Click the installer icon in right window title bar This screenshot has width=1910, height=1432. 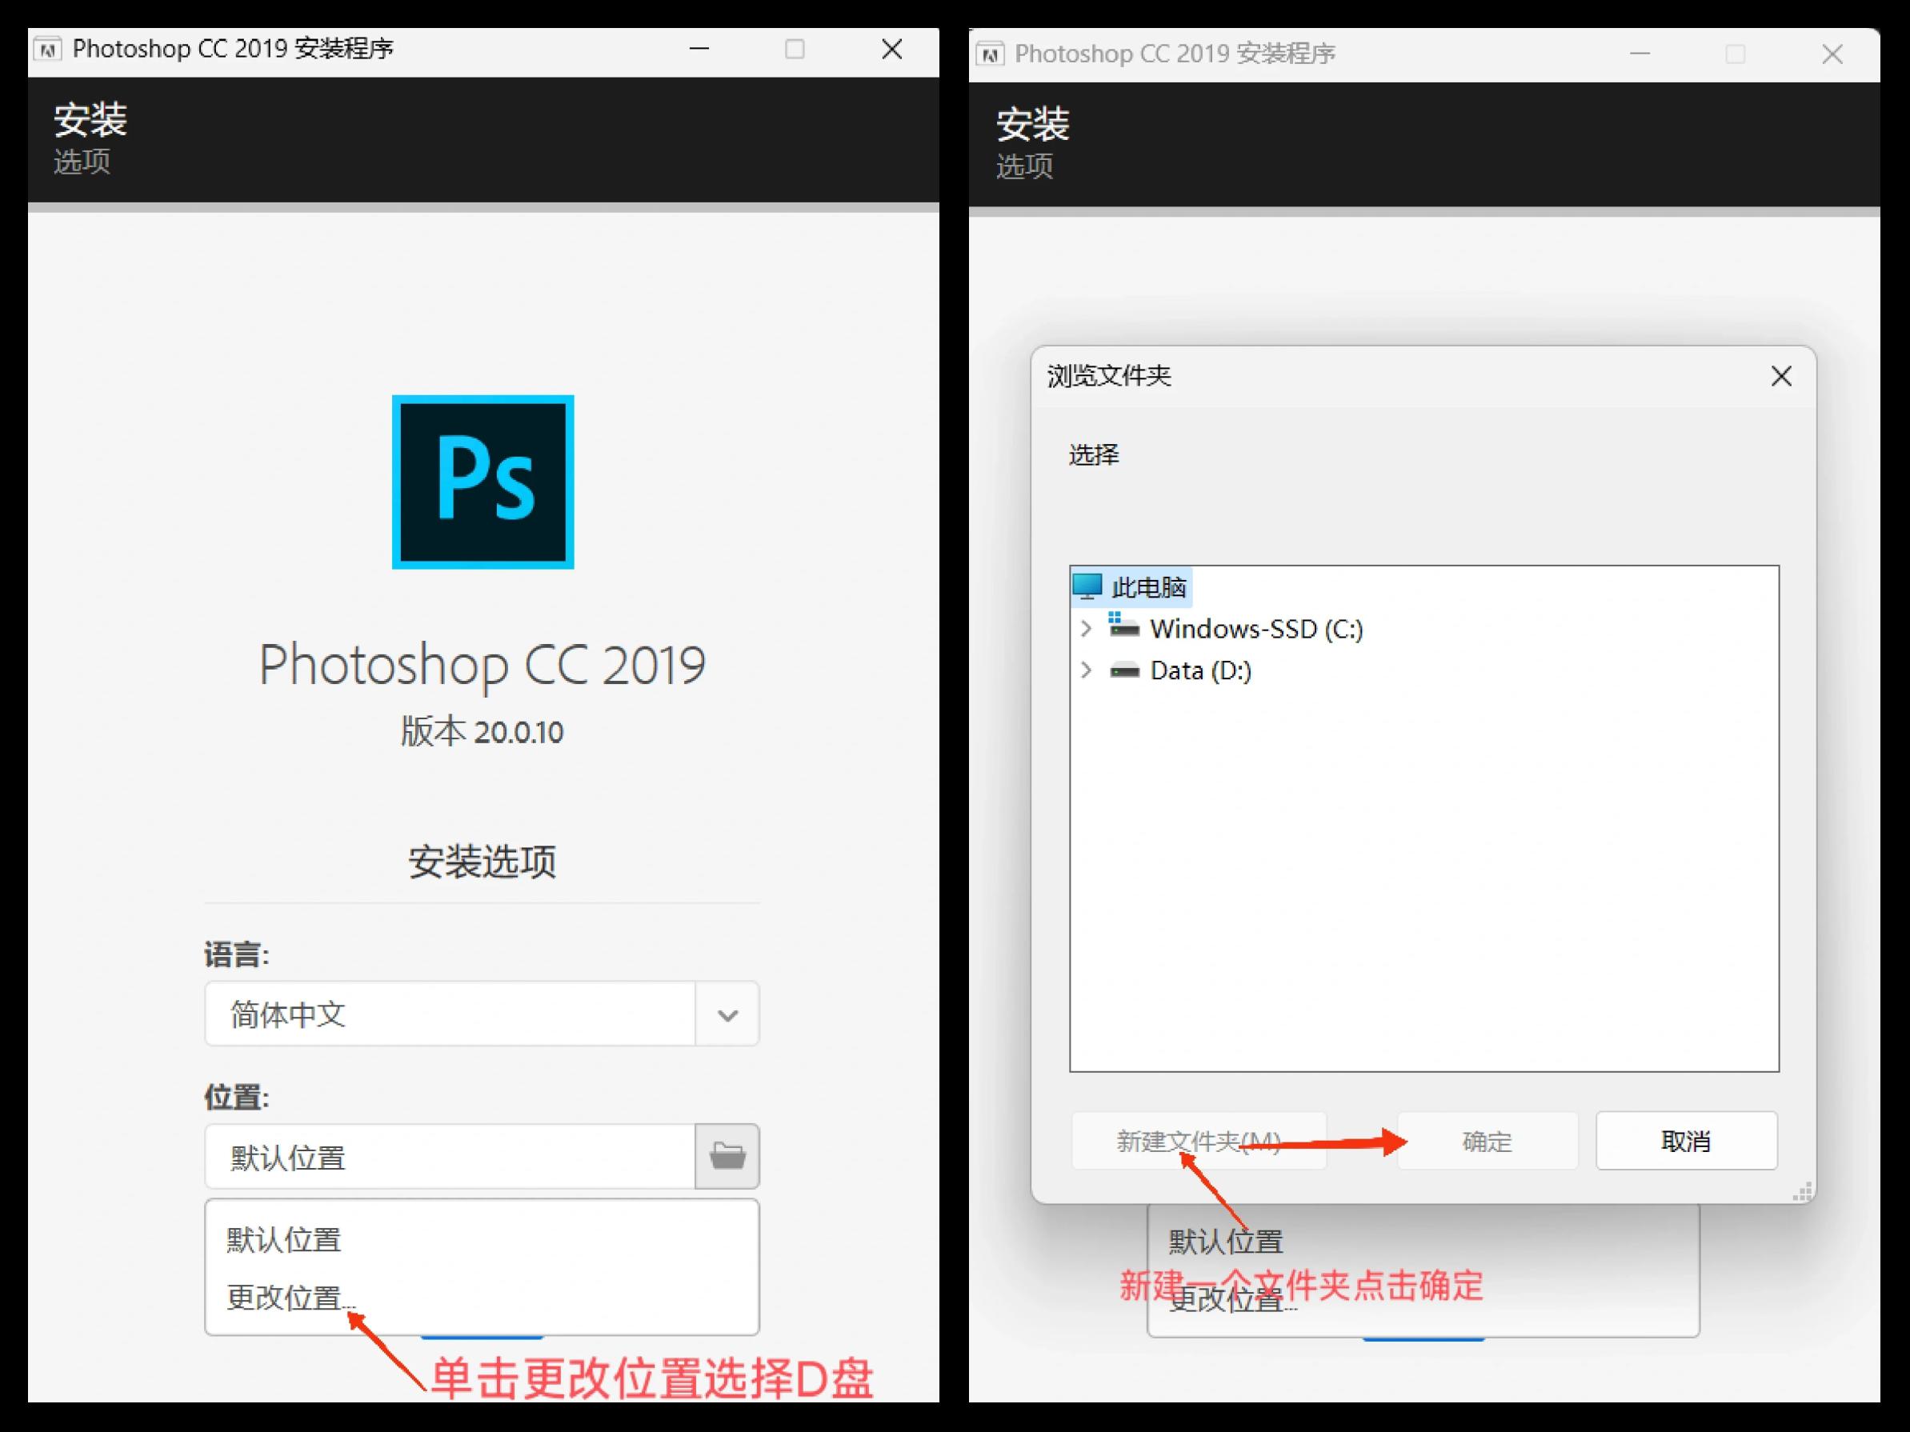point(992,54)
